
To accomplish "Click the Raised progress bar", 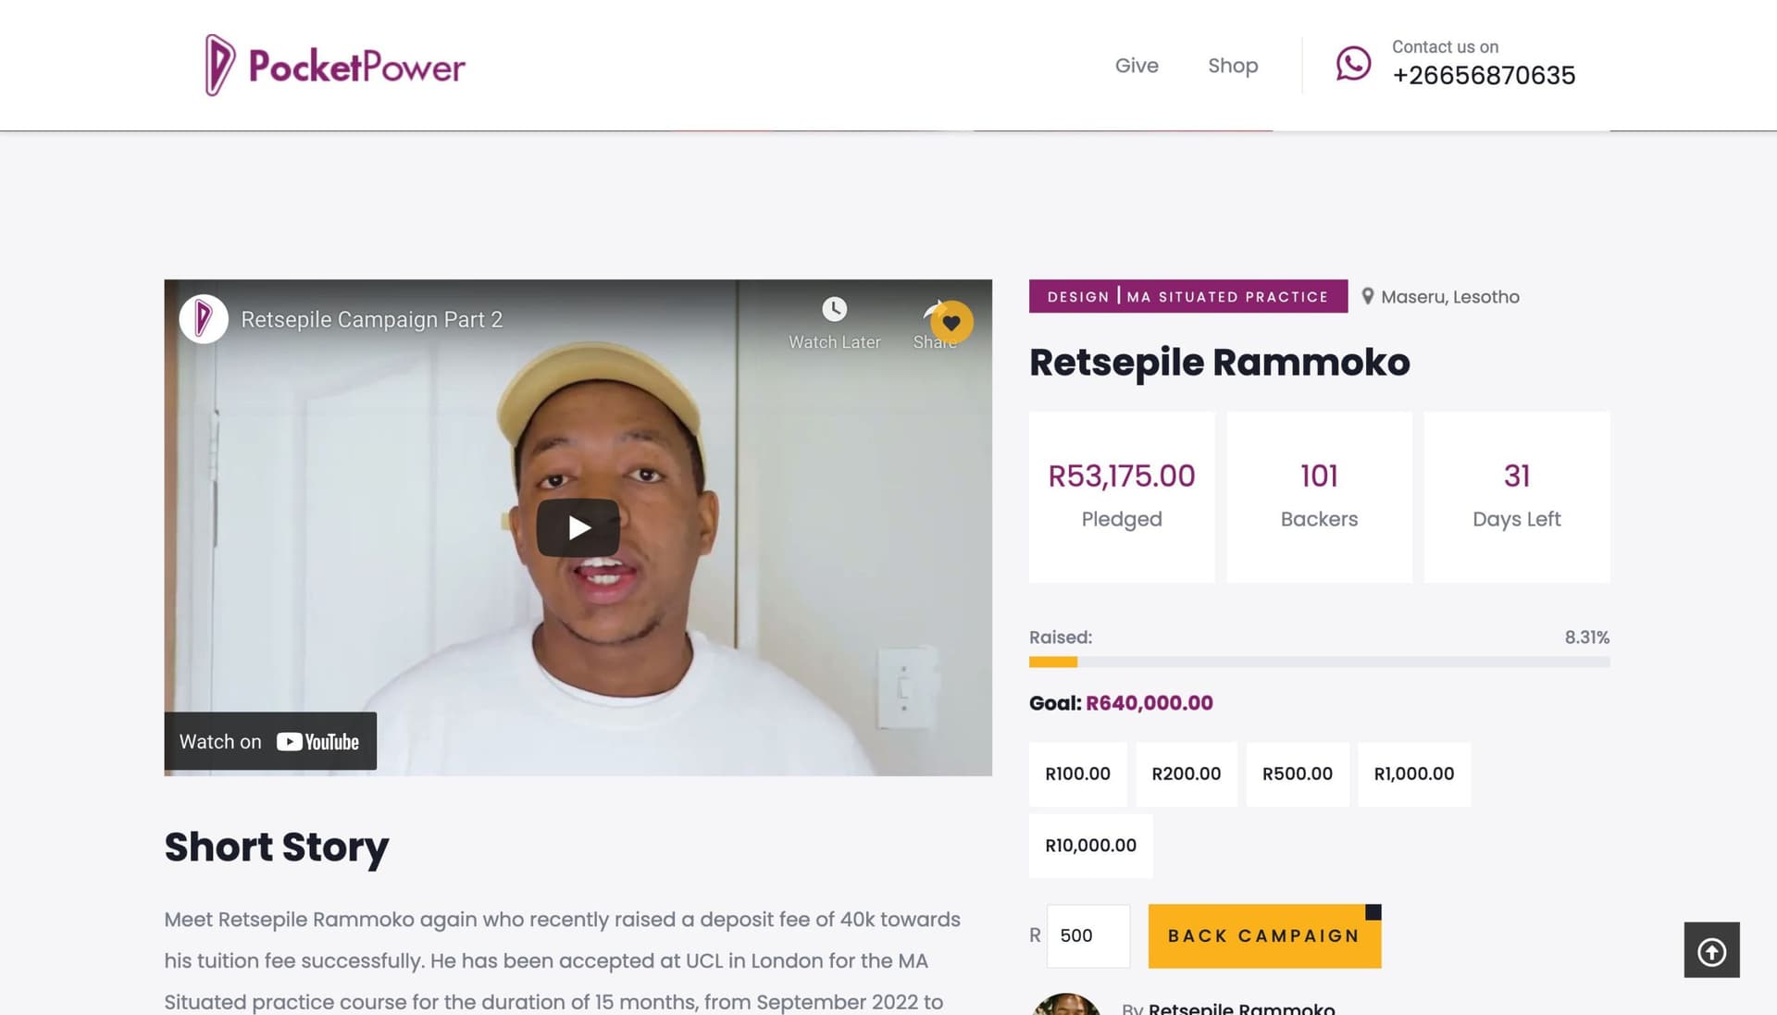I will (1319, 662).
